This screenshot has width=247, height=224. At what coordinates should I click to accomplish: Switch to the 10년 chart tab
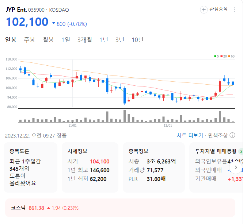(x=137, y=40)
